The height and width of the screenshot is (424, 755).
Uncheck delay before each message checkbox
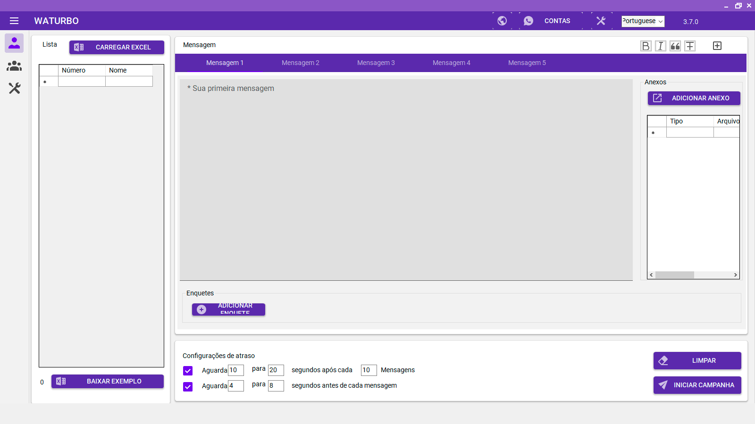(x=188, y=387)
